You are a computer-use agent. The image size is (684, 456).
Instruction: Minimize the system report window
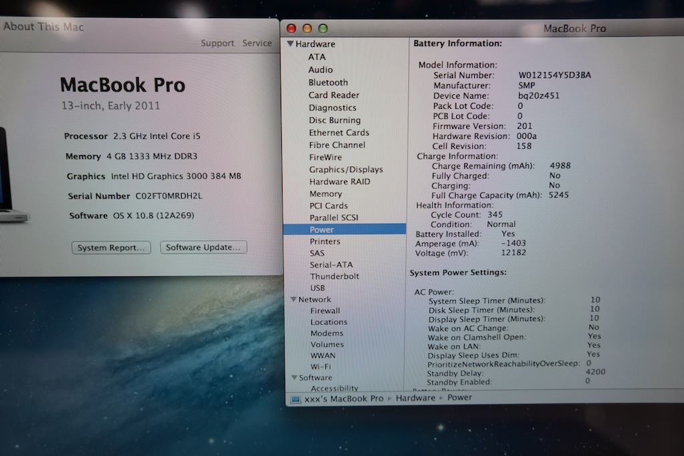tap(307, 28)
